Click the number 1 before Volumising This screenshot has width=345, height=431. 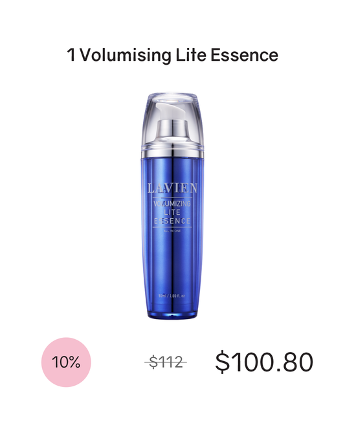tap(71, 55)
